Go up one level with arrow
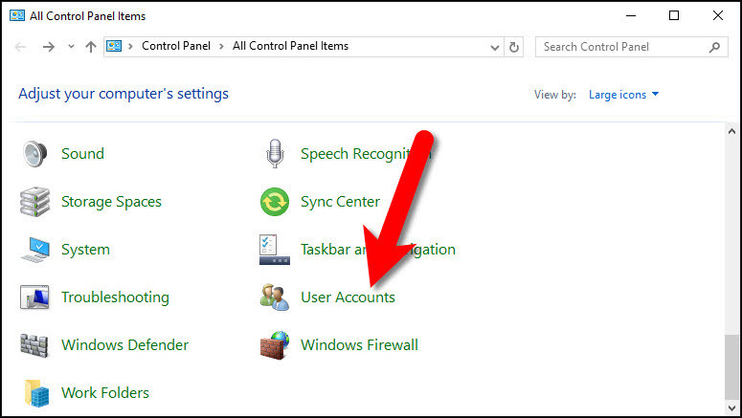742x418 pixels. (x=91, y=46)
